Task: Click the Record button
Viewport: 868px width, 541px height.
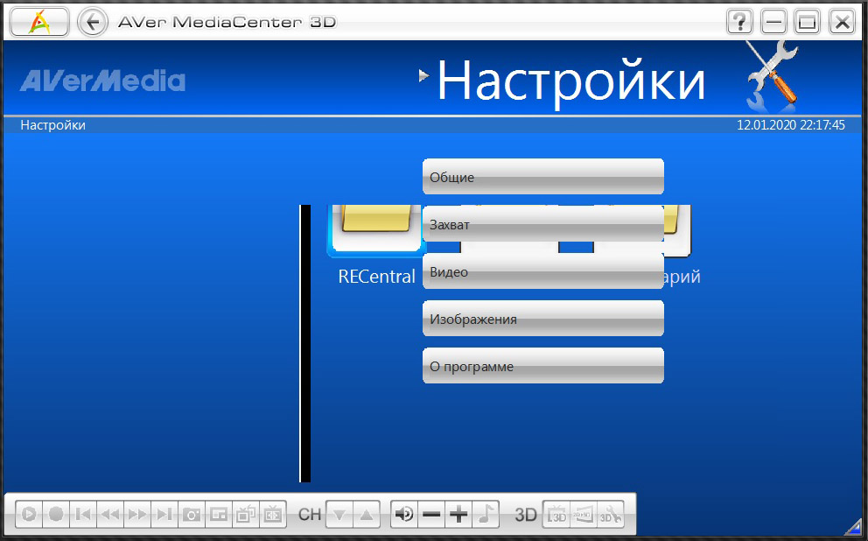Action: click(x=56, y=514)
